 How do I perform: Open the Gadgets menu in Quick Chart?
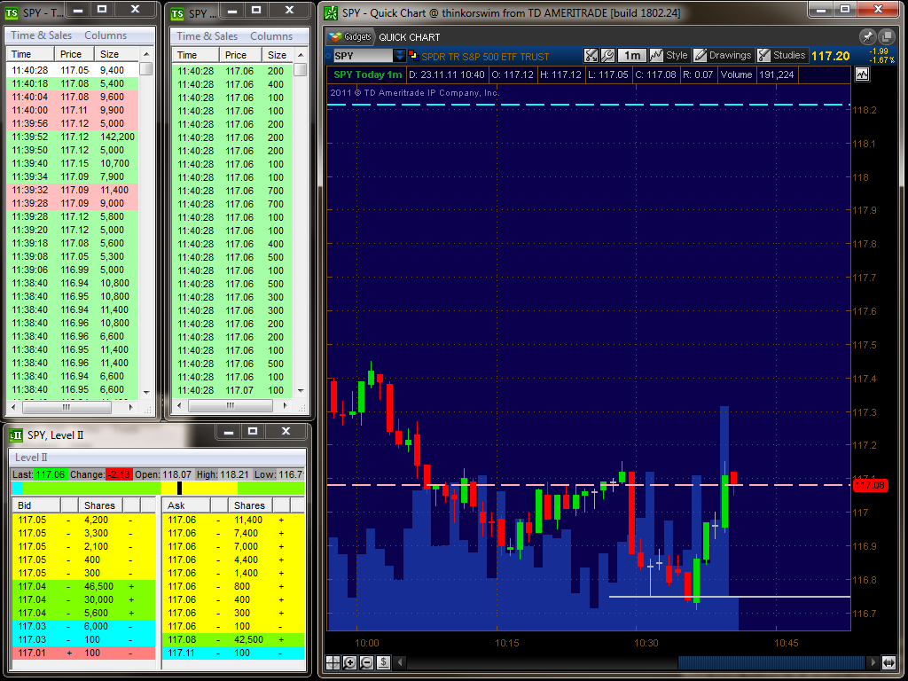pyautogui.click(x=349, y=37)
